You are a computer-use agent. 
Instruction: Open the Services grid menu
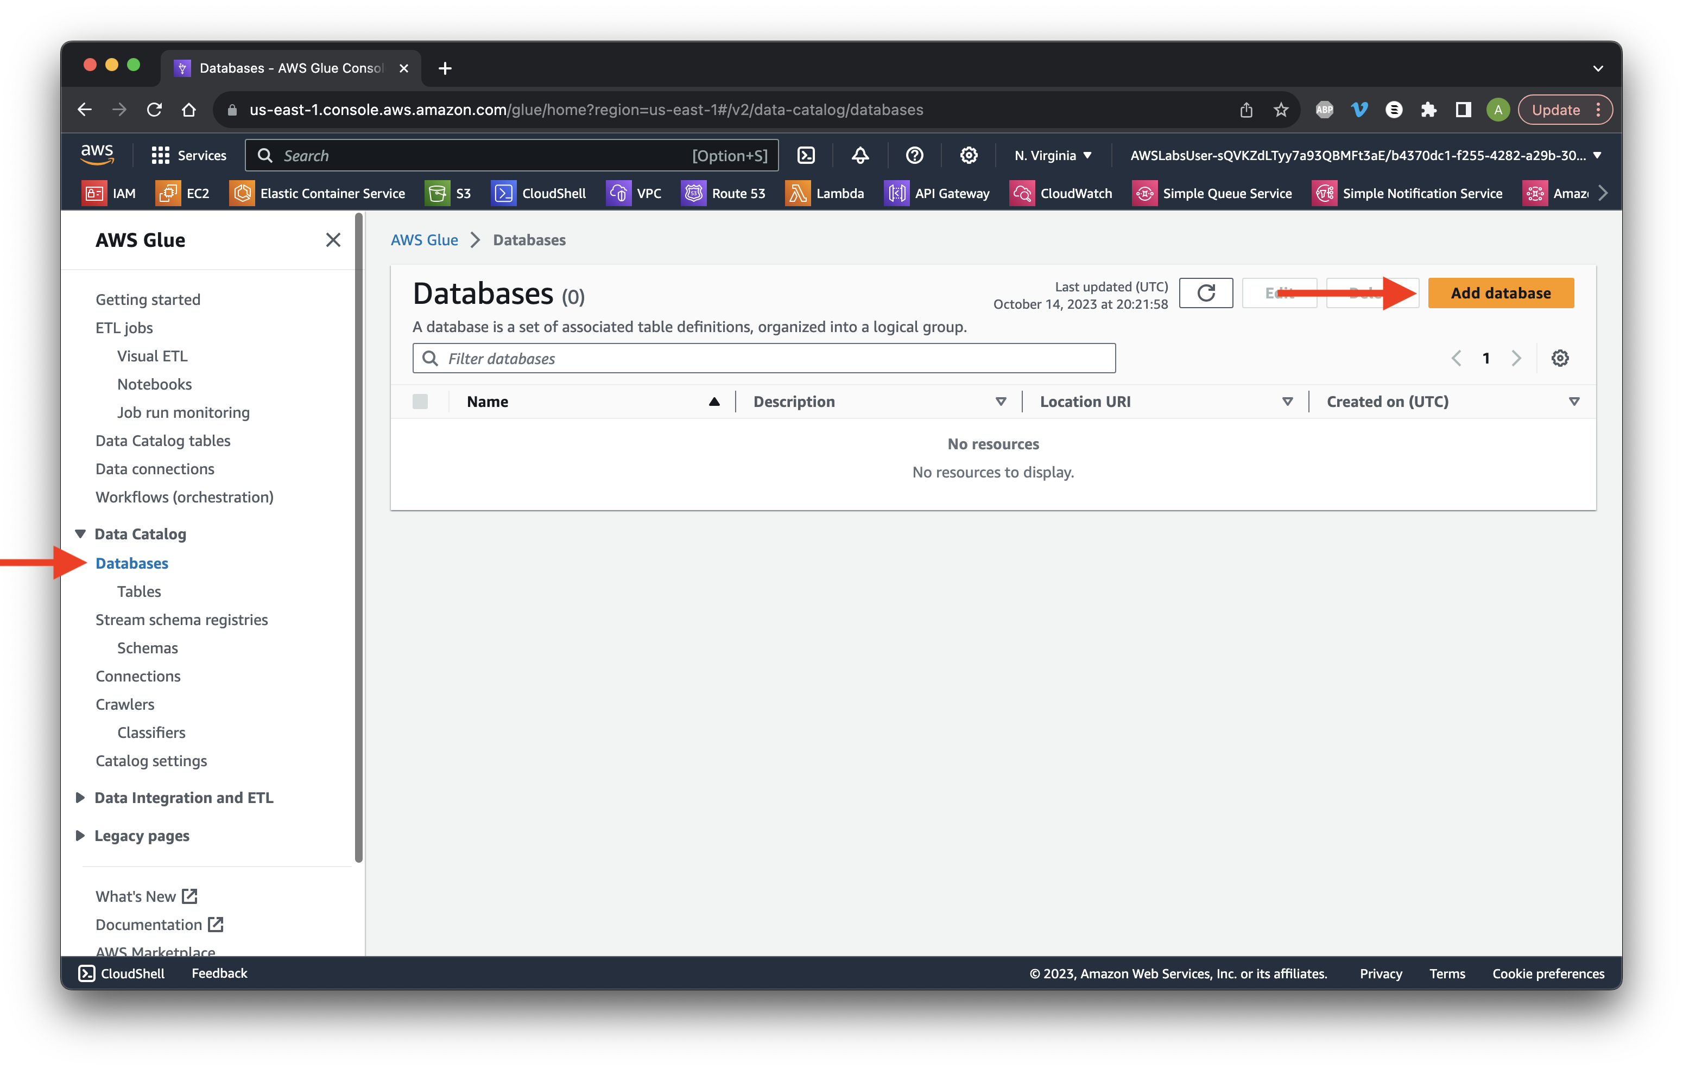tap(189, 155)
